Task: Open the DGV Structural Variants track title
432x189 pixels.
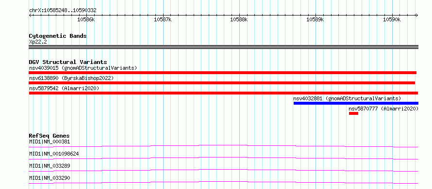Action: click(68, 62)
